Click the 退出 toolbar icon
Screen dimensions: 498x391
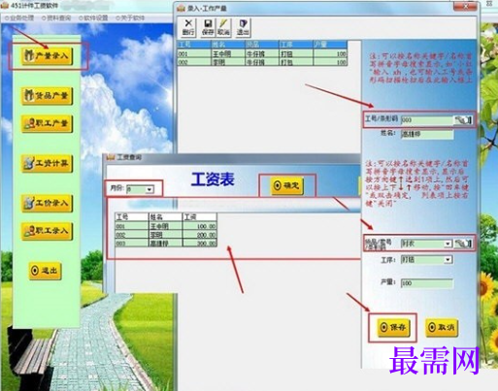point(243,27)
